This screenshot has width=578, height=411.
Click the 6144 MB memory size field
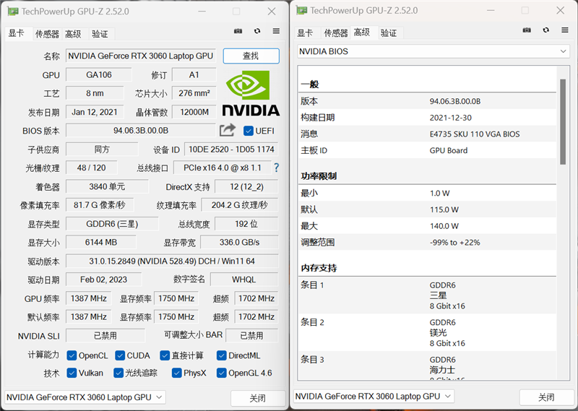pos(101,242)
